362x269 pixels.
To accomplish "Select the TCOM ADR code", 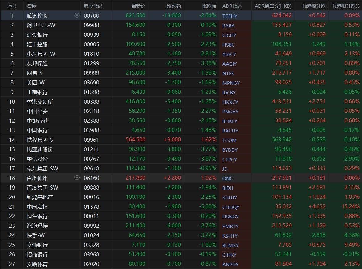I will tap(229, 140).
